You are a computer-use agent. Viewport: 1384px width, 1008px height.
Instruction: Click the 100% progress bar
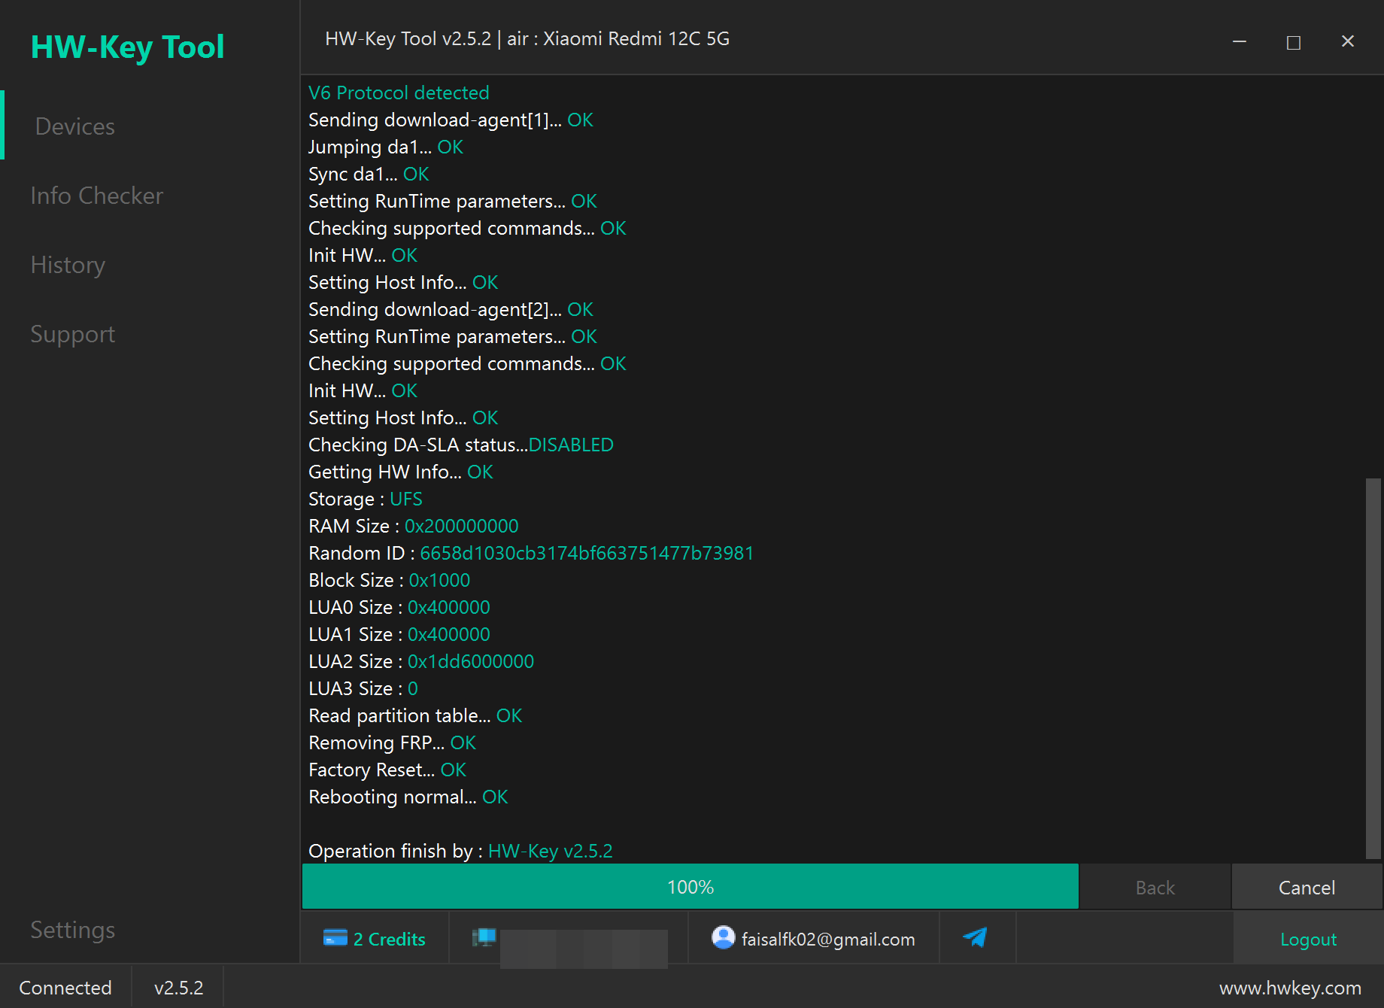point(690,887)
